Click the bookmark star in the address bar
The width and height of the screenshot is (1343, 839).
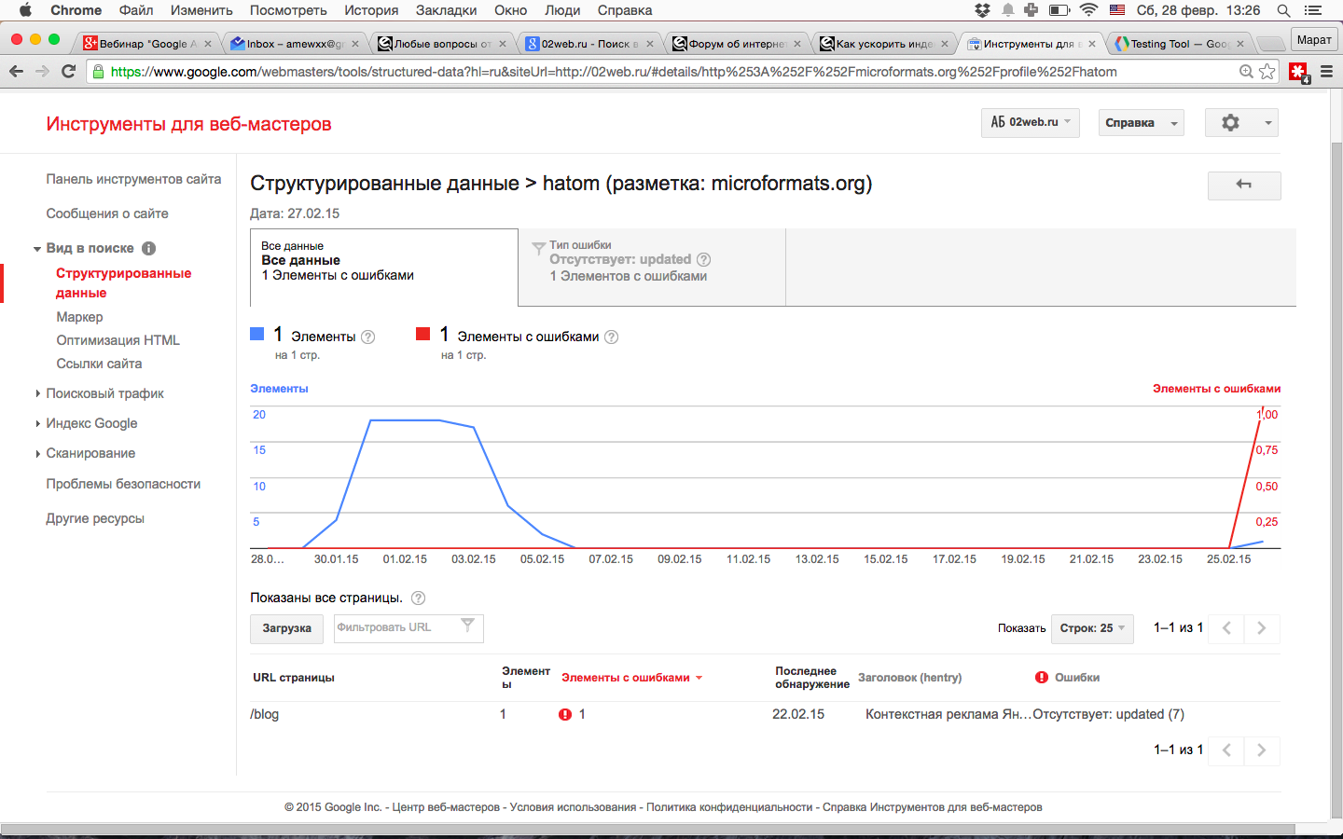1267,72
